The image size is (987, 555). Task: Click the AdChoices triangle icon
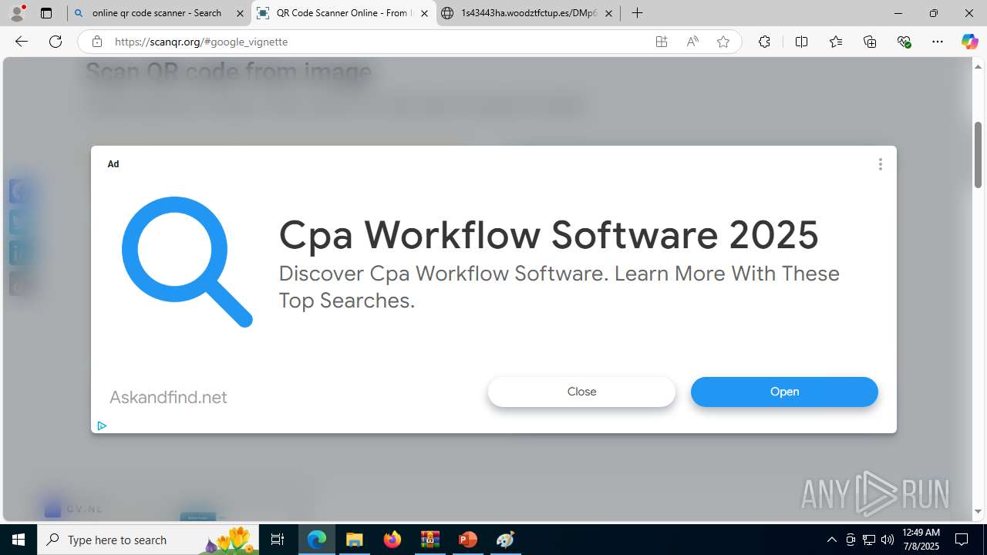coord(102,425)
